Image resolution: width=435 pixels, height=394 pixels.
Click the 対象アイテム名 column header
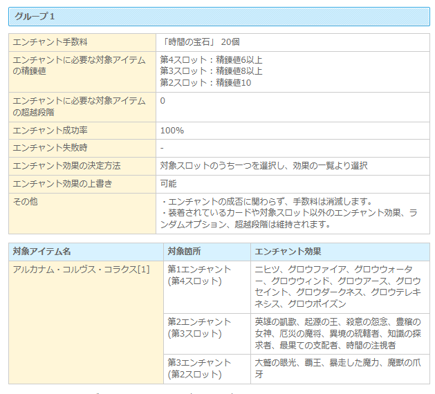(x=42, y=252)
